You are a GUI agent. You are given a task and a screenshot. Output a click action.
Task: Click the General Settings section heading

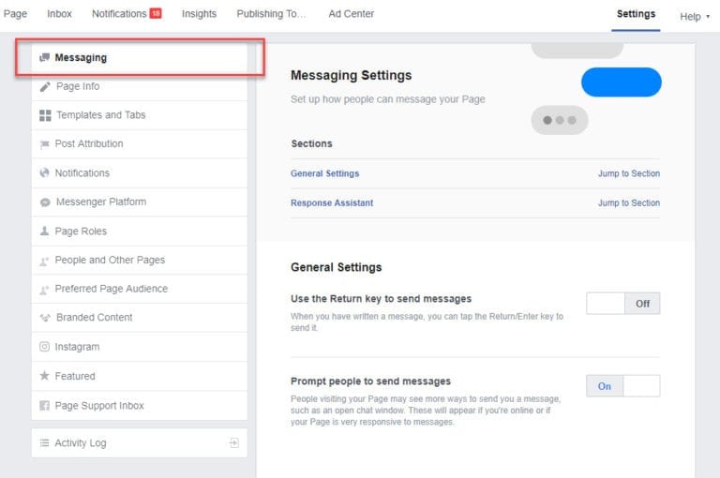[x=337, y=267]
